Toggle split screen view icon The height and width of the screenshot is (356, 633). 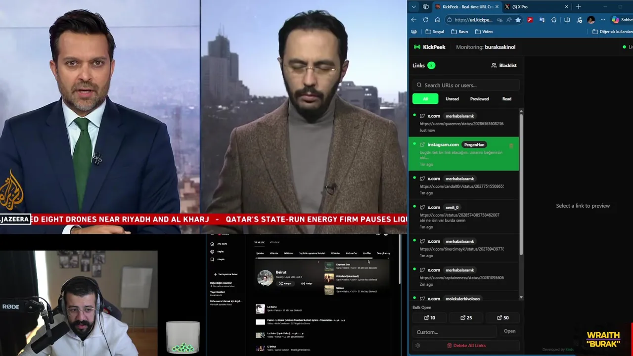(x=567, y=20)
